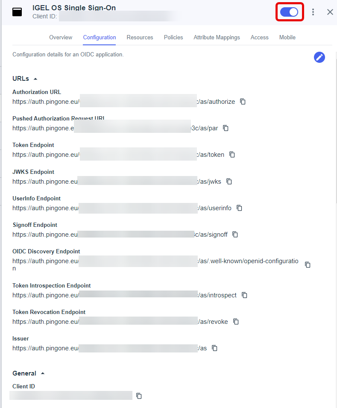Screen dimensions: 337x408
Task: Copy the Token Endpoint URL
Action: [232, 155]
